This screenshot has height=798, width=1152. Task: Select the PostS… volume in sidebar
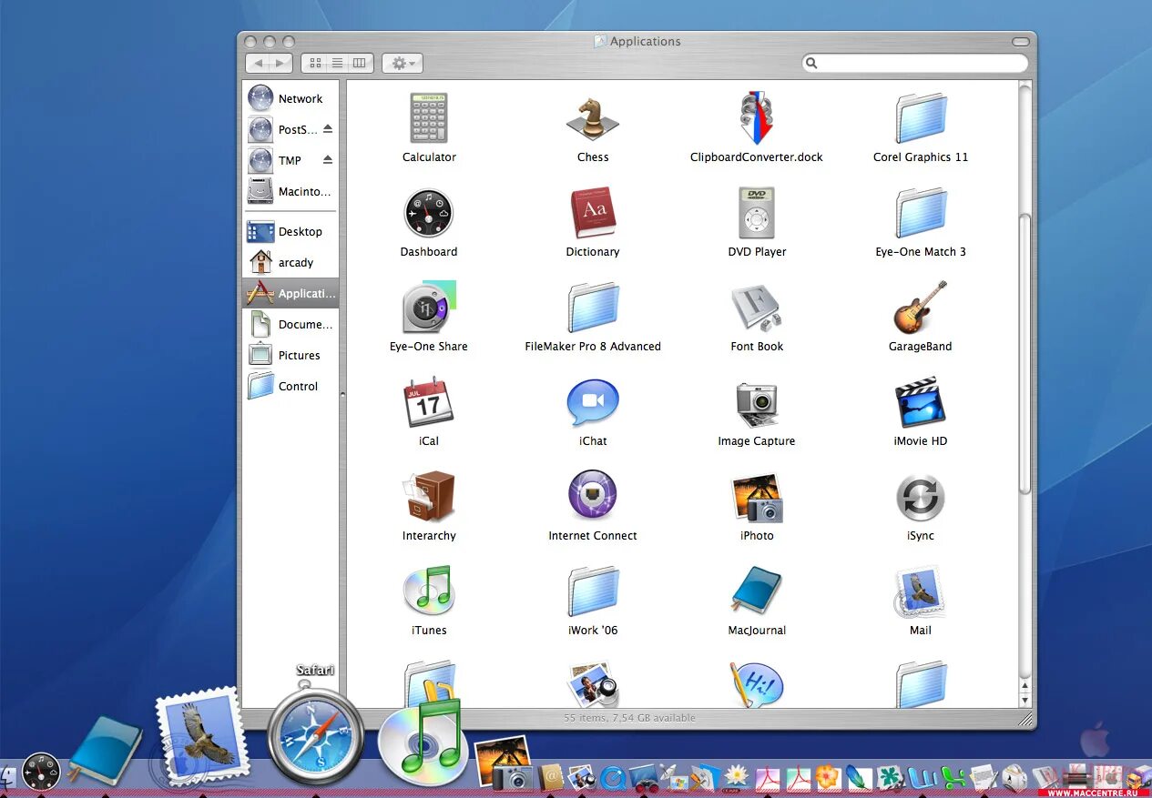click(291, 129)
